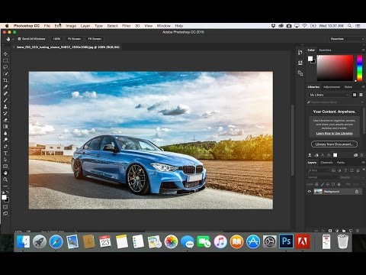Open the Libraries panel flyout menu
Image resolution: width=366 pixels, height=275 pixels.
pyautogui.click(x=363, y=87)
